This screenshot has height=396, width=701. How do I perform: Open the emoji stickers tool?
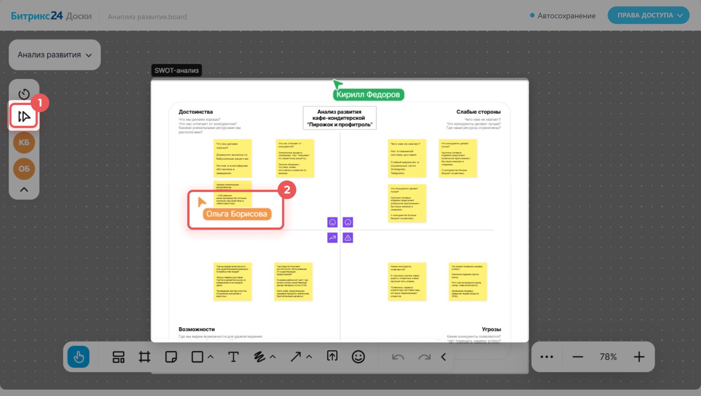tap(358, 357)
